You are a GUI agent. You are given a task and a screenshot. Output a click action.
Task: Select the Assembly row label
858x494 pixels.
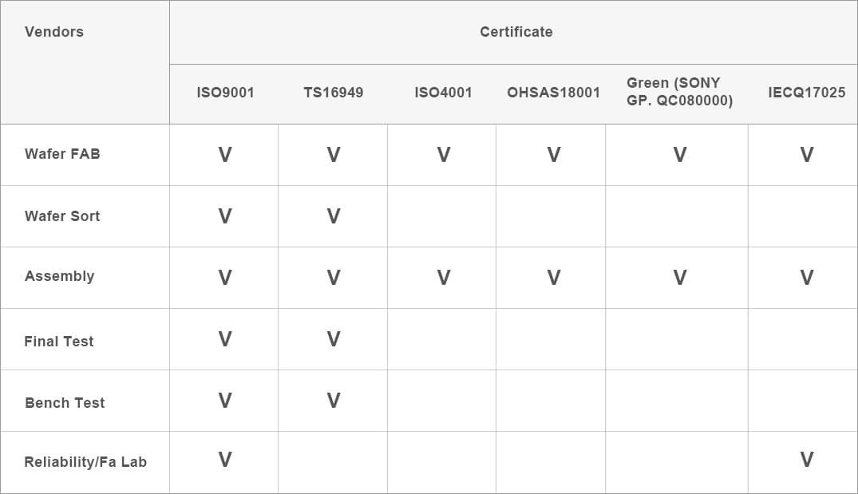click(60, 276)
